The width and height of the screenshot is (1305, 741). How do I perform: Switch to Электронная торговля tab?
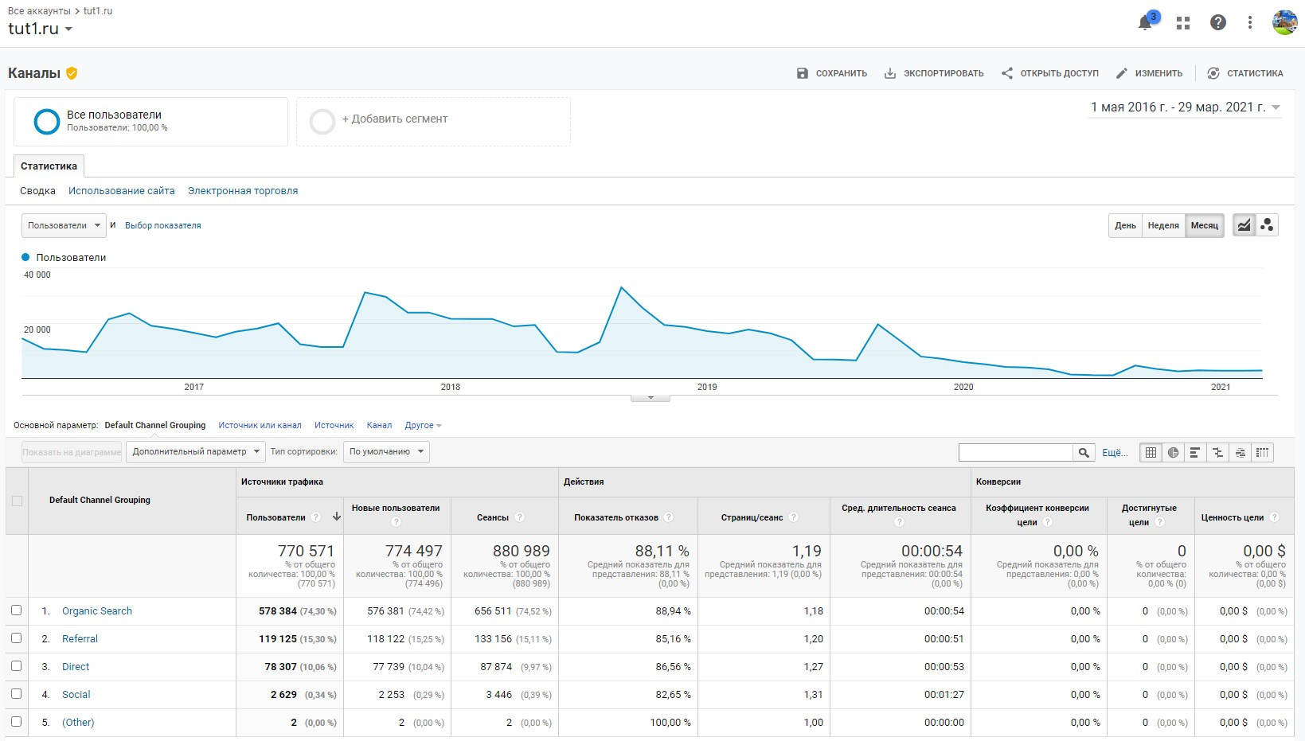point(243,191)
